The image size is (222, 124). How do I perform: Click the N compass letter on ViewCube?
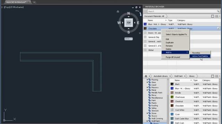pyautogui.click(x=128, y=13)
